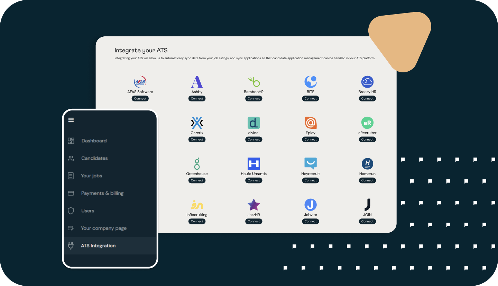Screen dimensions: 498x286
Task: Click the JOIN logo
Action: pyautogui.click(x=367, y=205)
